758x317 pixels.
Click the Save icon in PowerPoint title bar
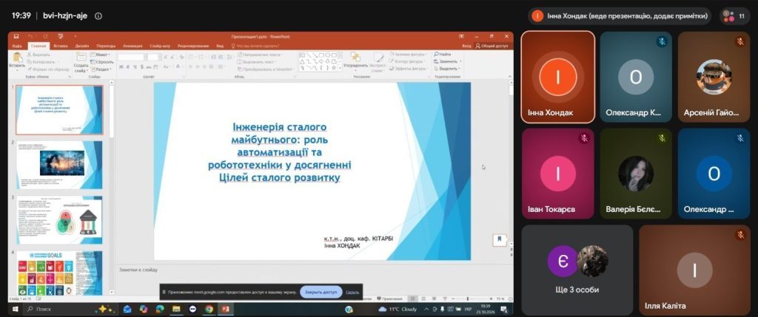16,36
